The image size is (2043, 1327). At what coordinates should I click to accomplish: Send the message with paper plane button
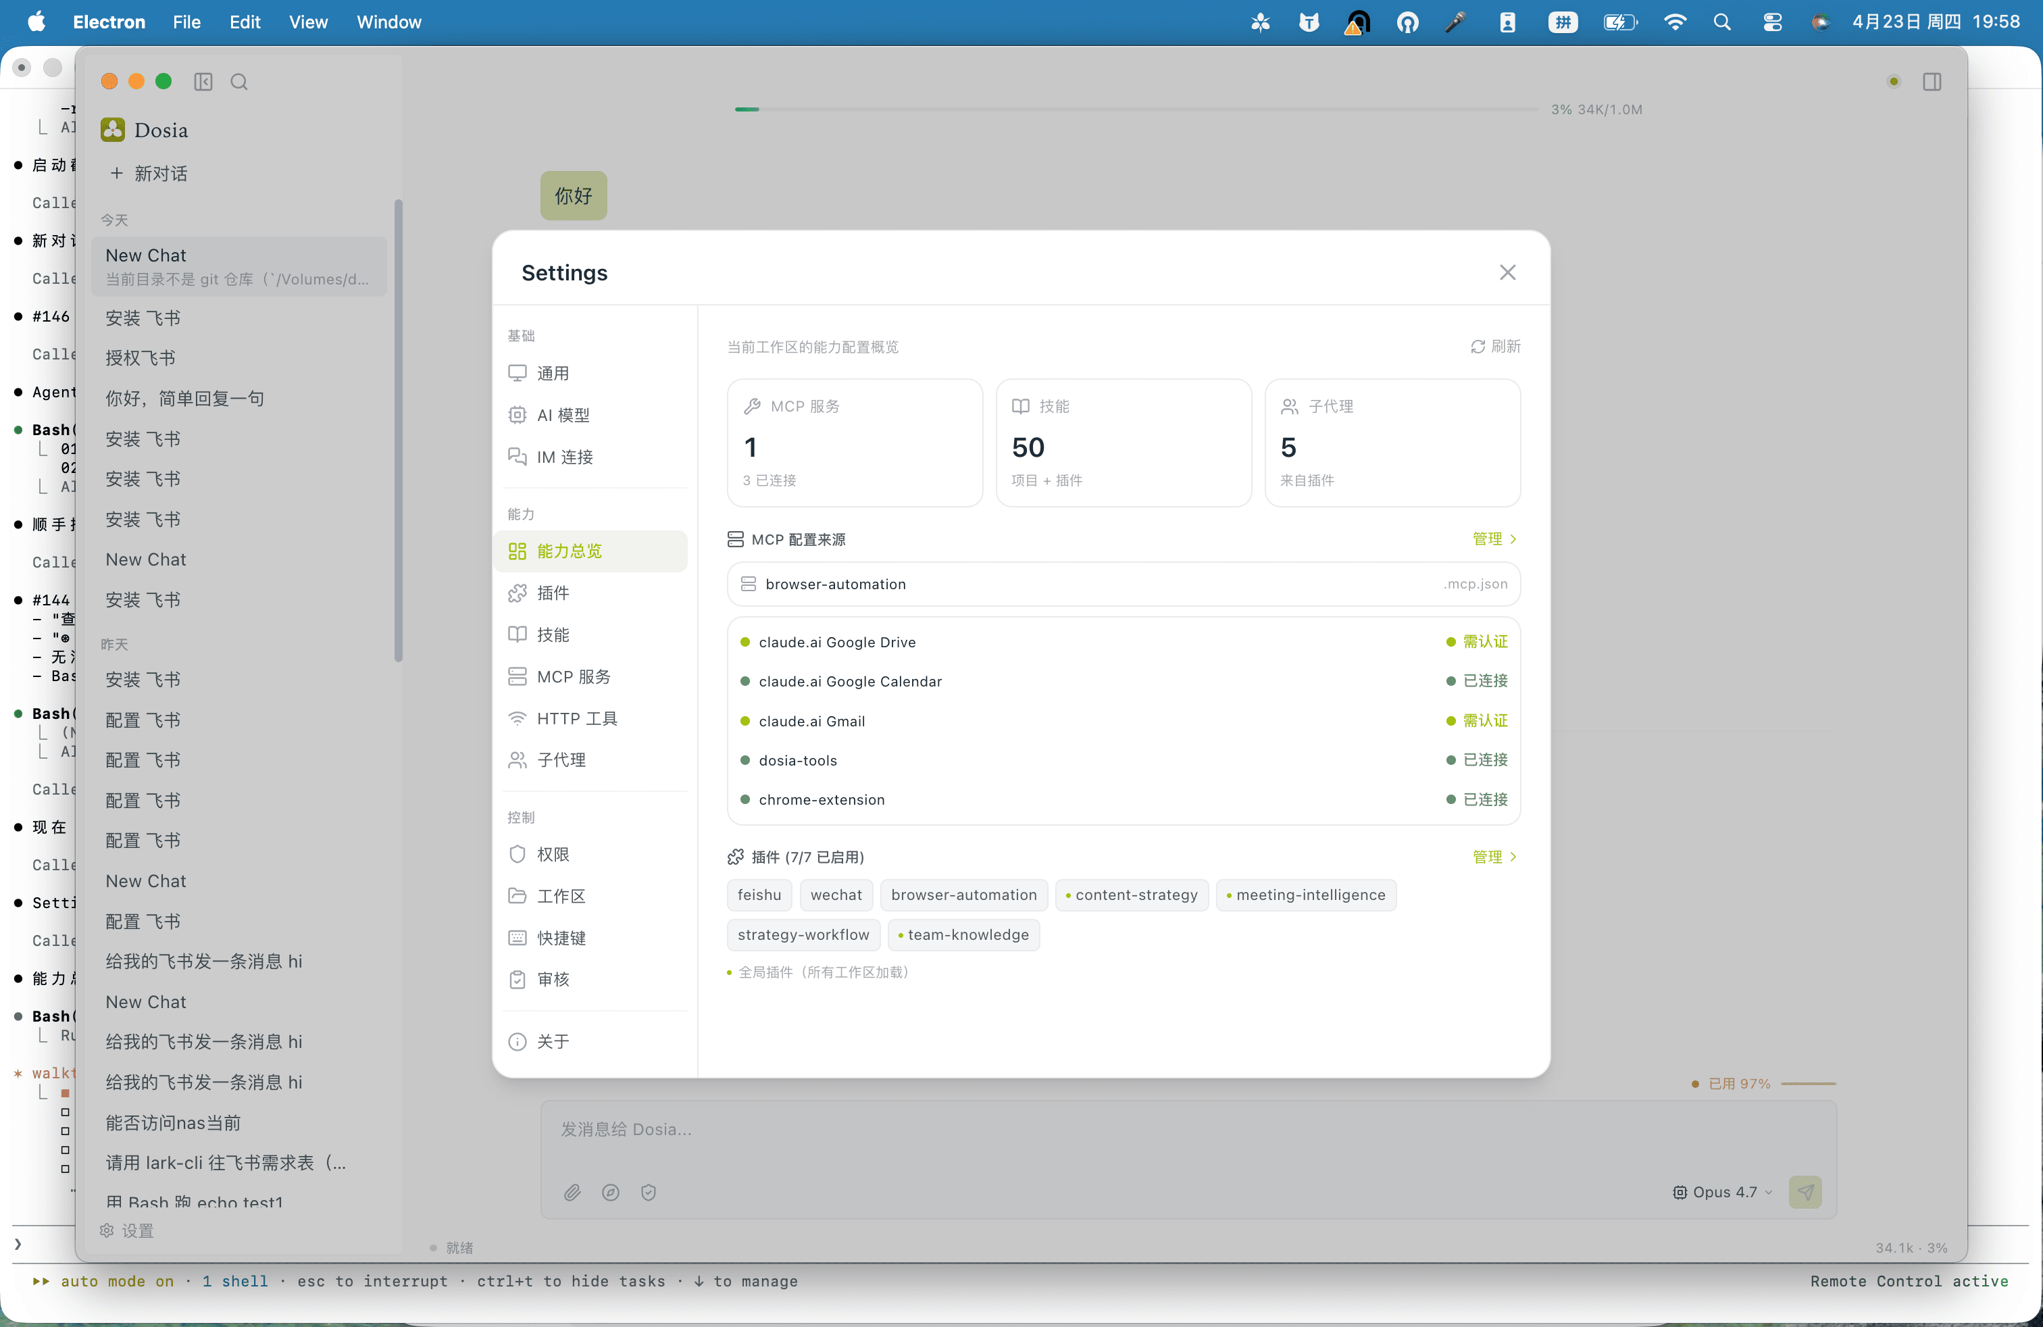(x=1805, y=1193)
